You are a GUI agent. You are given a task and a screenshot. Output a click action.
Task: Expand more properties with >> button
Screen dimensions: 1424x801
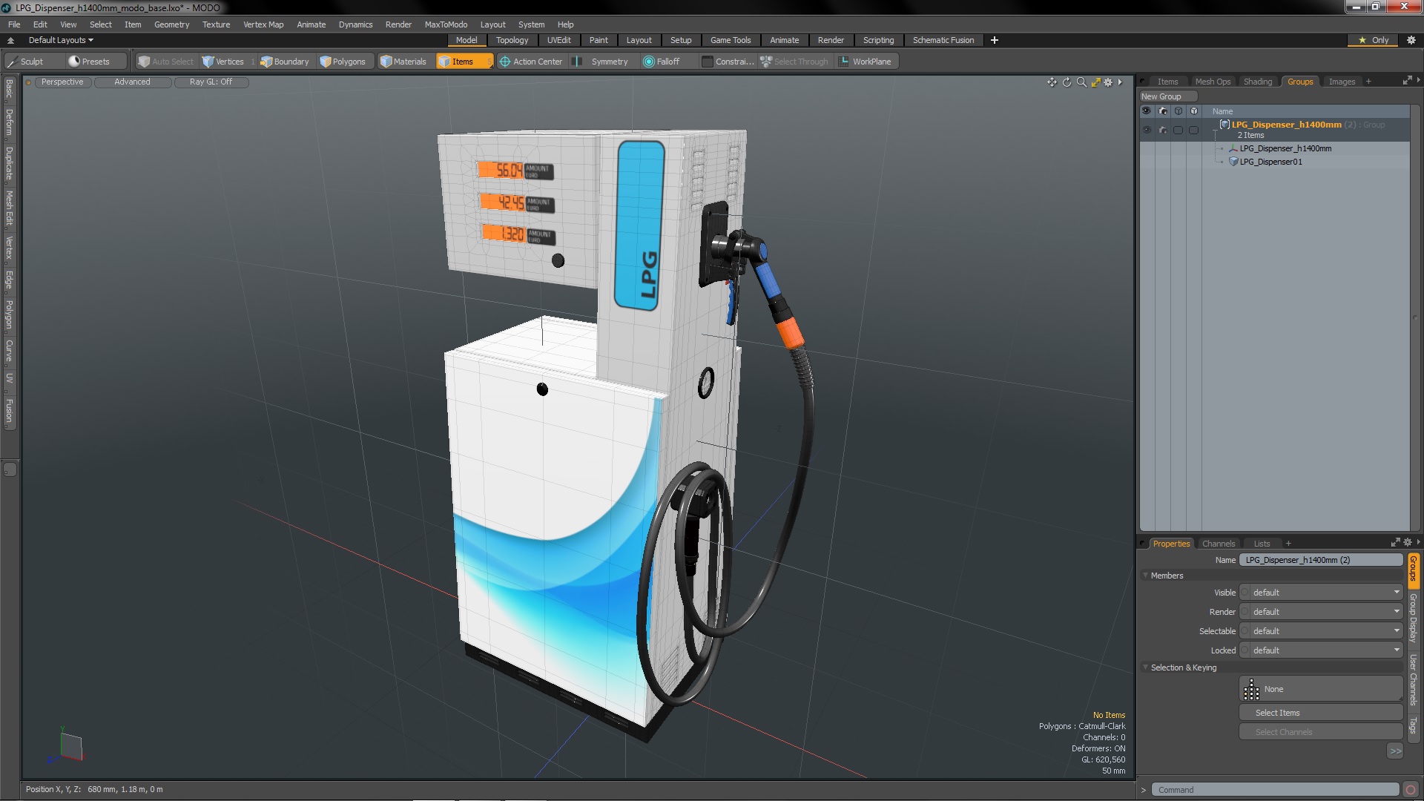[1395, 751]
